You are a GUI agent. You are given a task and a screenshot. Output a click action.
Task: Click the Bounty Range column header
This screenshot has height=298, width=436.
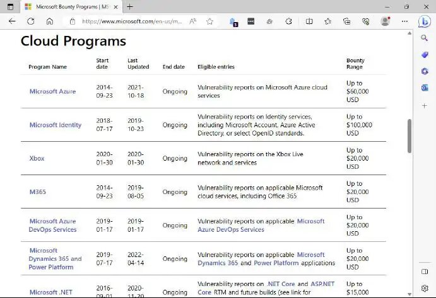click(355, 64)
